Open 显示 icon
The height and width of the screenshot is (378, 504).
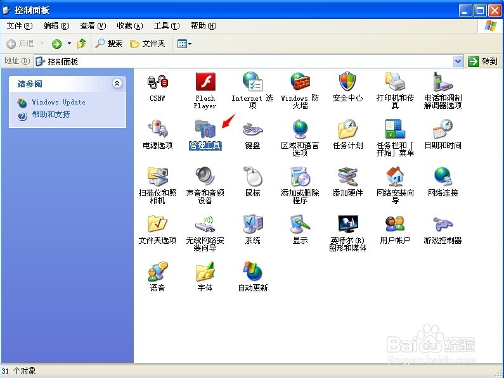300,224
